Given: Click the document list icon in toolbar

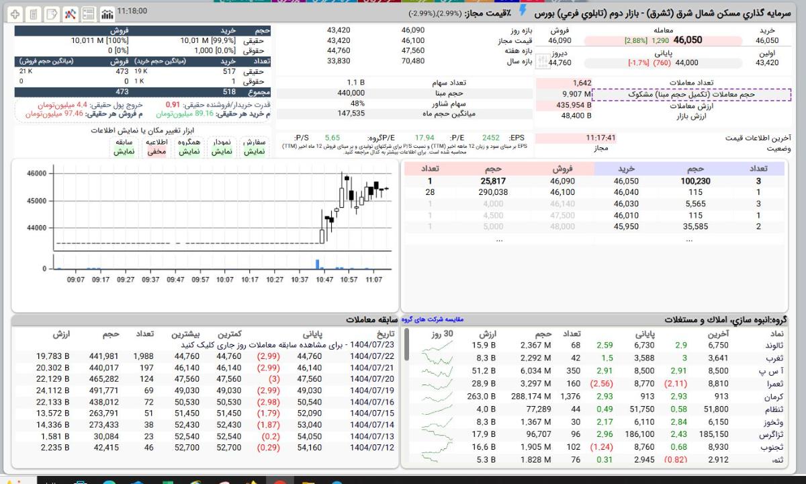Looking at the screenshot, I should [34, 13].
